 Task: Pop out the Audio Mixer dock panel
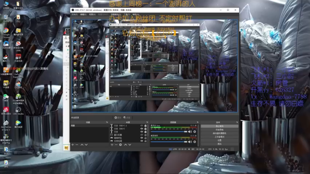pyautogui.click(x=197, y=122)
